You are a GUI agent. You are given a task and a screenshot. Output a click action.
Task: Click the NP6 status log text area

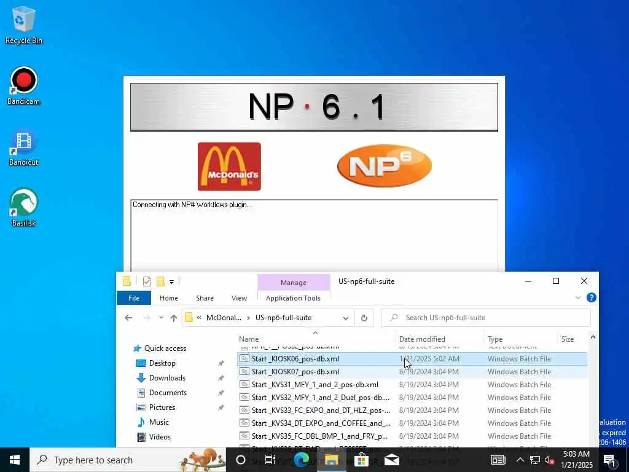tap(314, 235)
